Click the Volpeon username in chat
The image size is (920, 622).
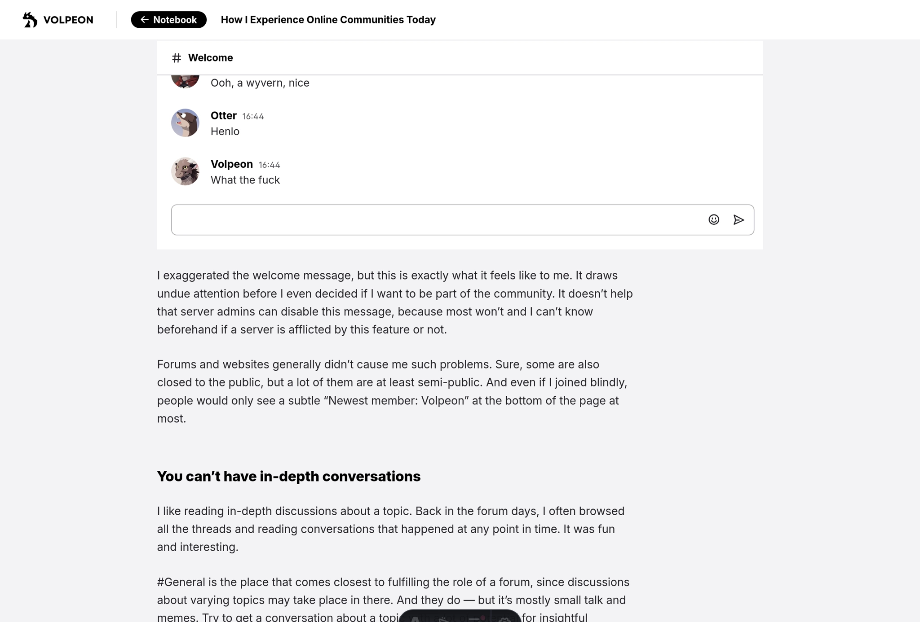coord(231,164)
